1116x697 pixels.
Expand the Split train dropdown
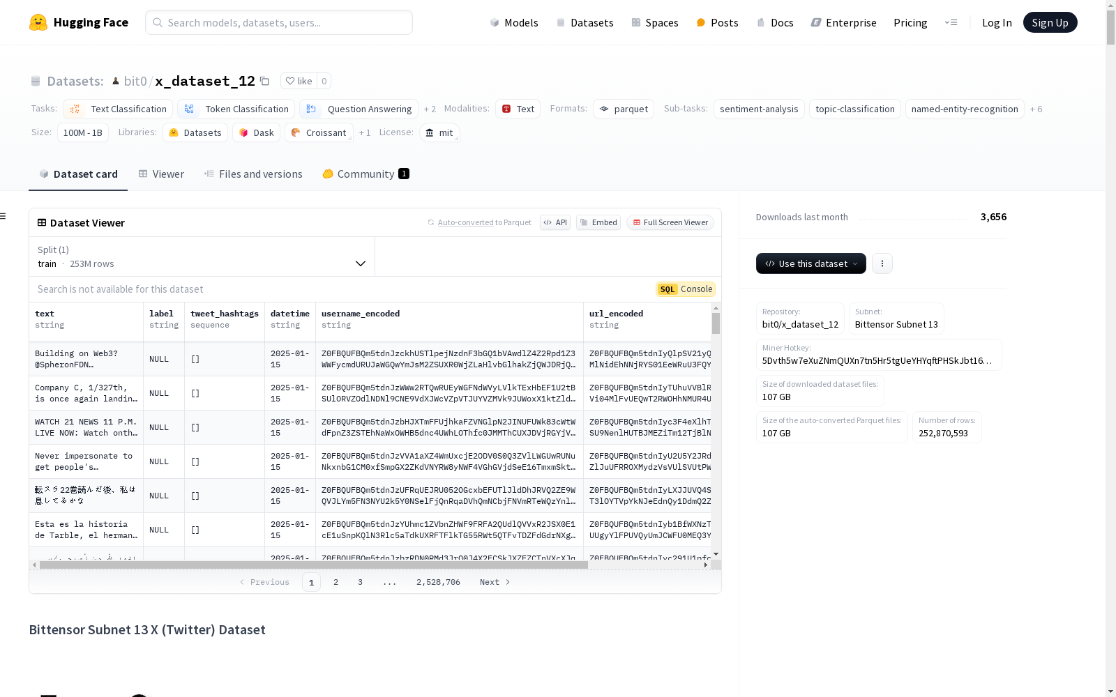click(x=202, y=256)
